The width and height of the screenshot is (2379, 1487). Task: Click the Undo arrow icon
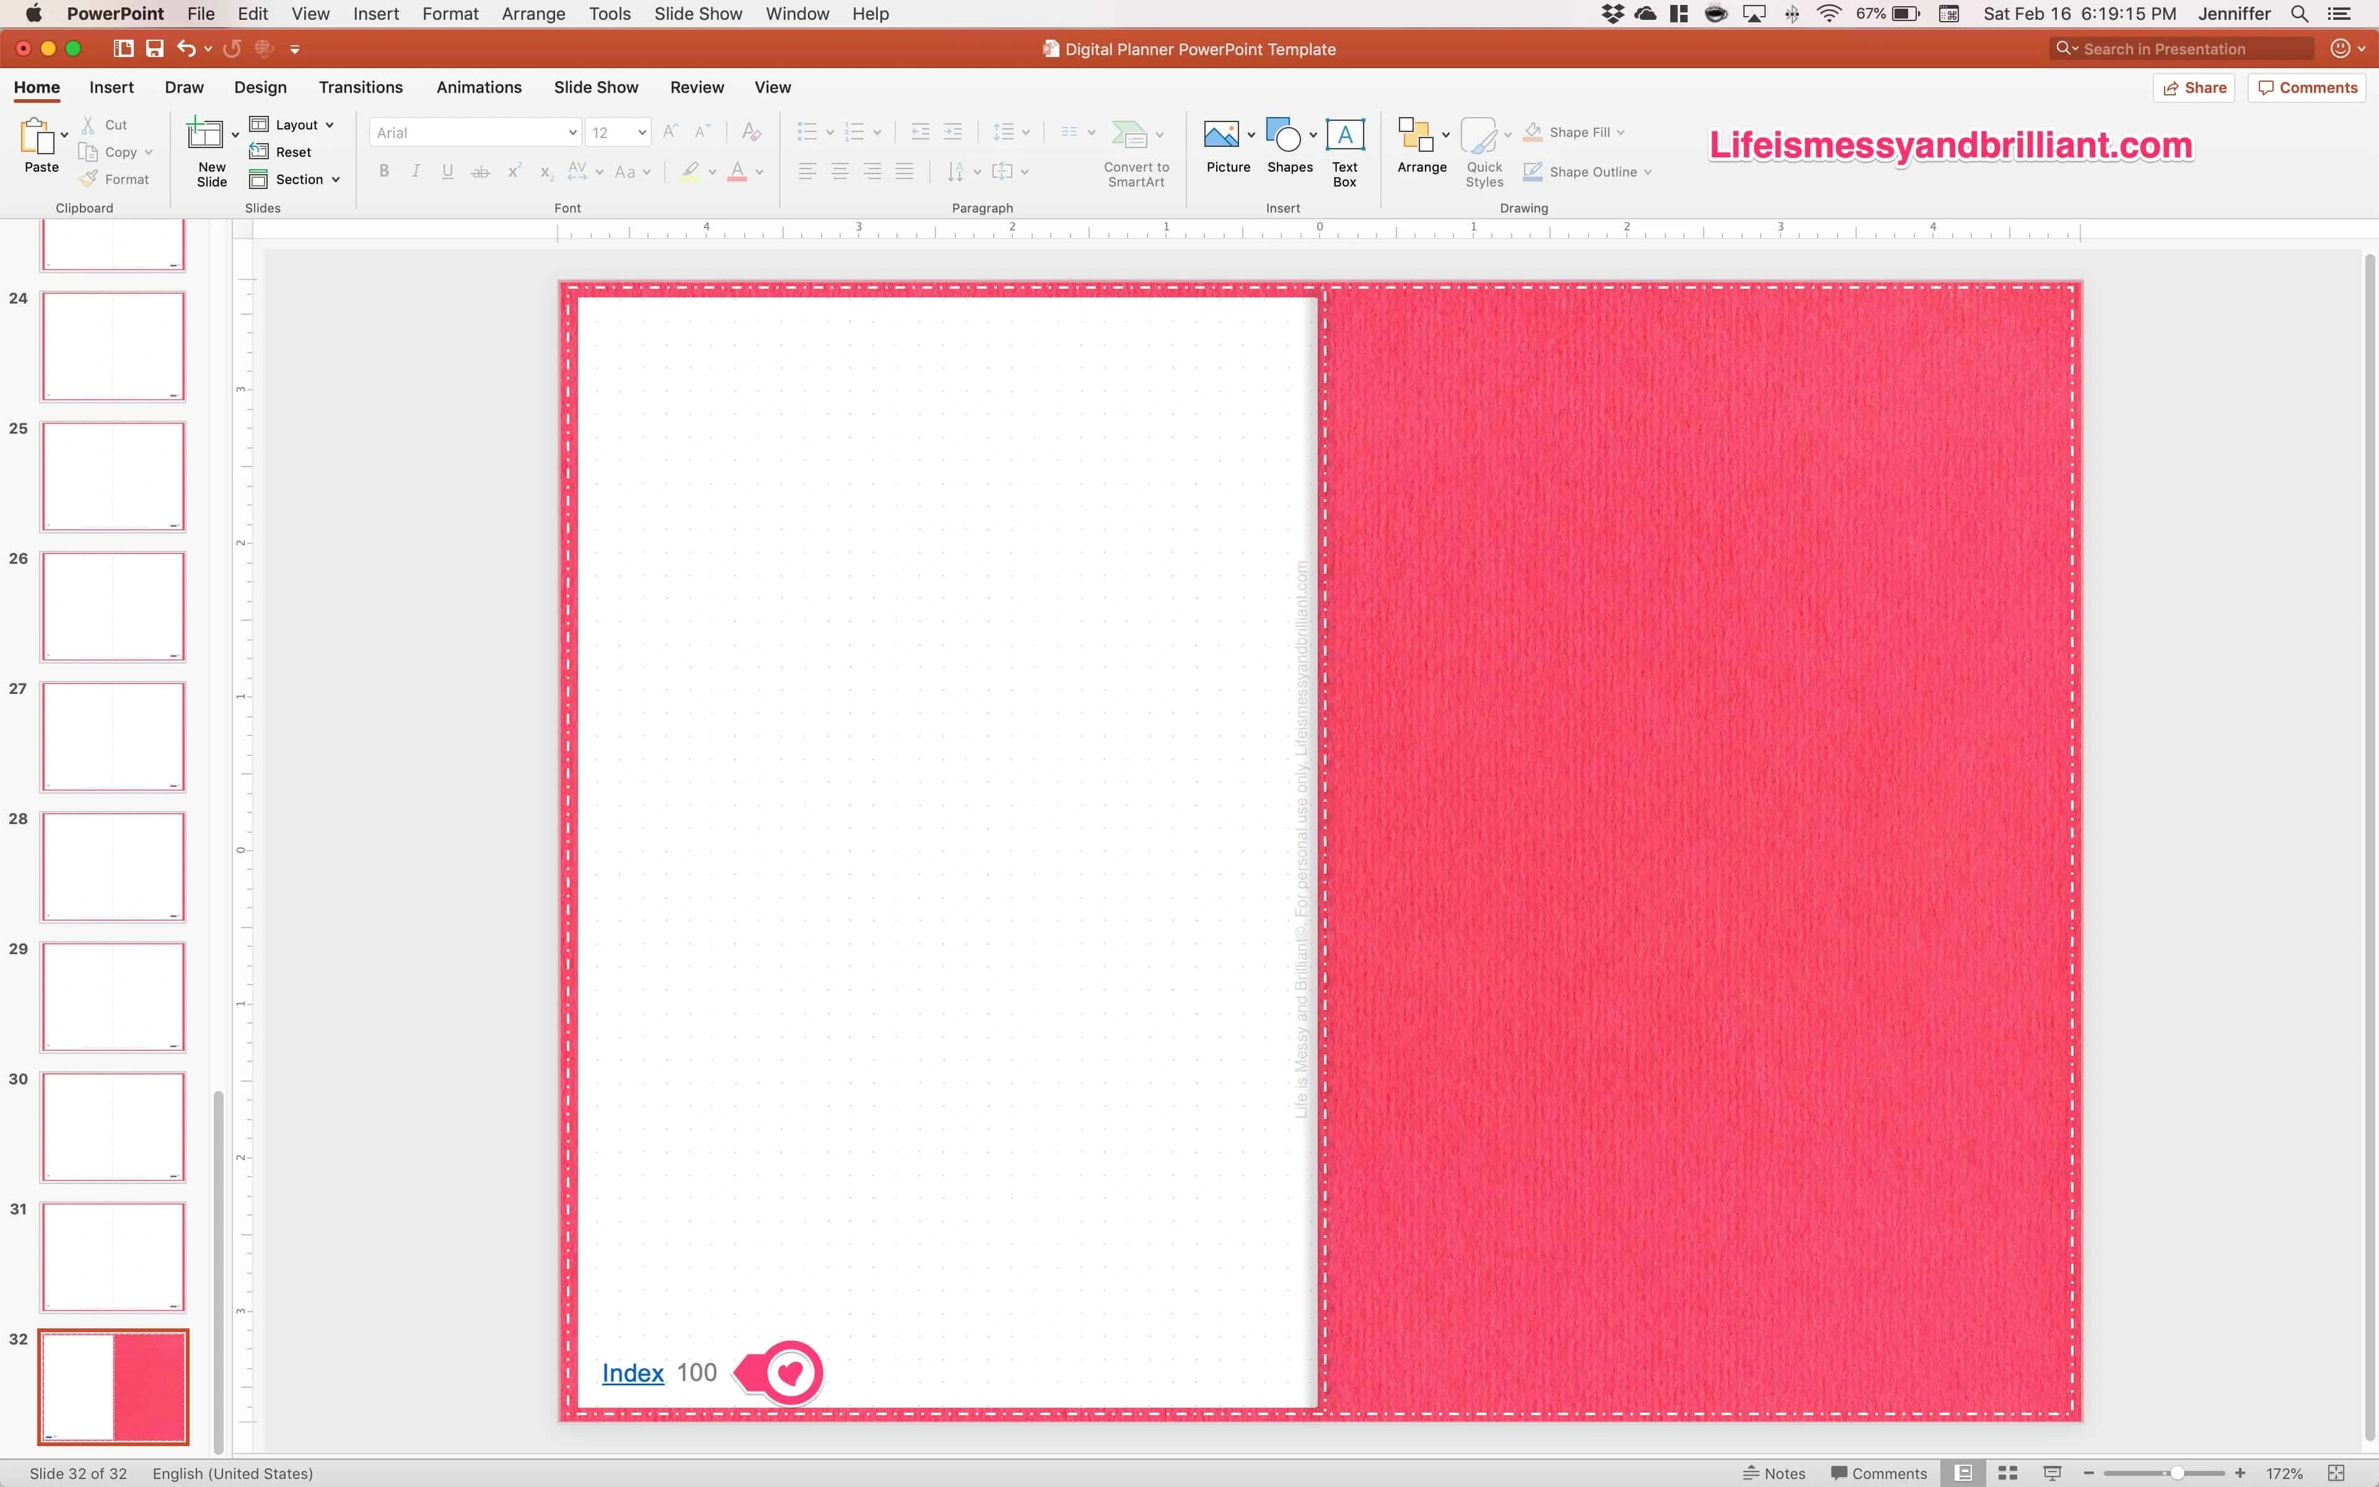pos(186,48)
